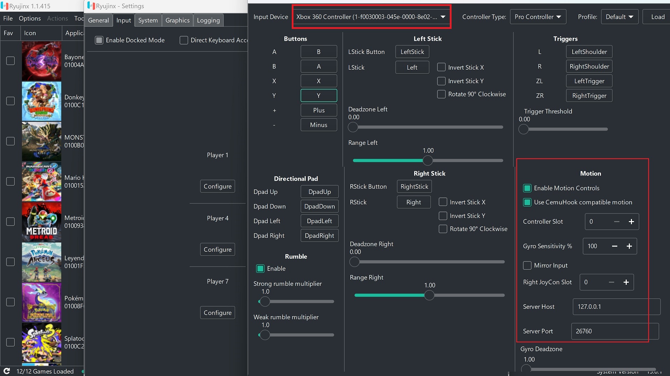Enable Rumble feature checkbox
Viewport: 670px width, 376px height.
(260, 268)
